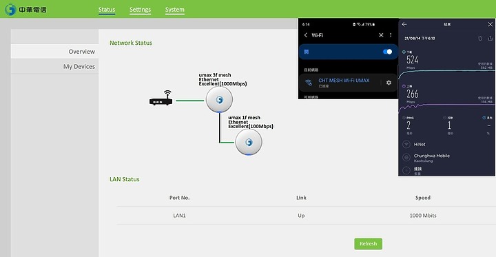Click the Port No. column header
Viewport: 496px width, 257px height.
tap(179, 198)
